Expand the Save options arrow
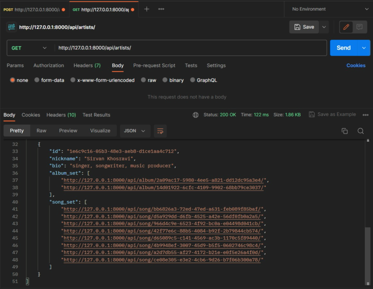This screenshot has width=373, height=289. click(324, 27)
